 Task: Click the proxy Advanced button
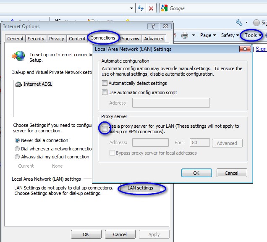pyautogui.click(x=227, y=143)
